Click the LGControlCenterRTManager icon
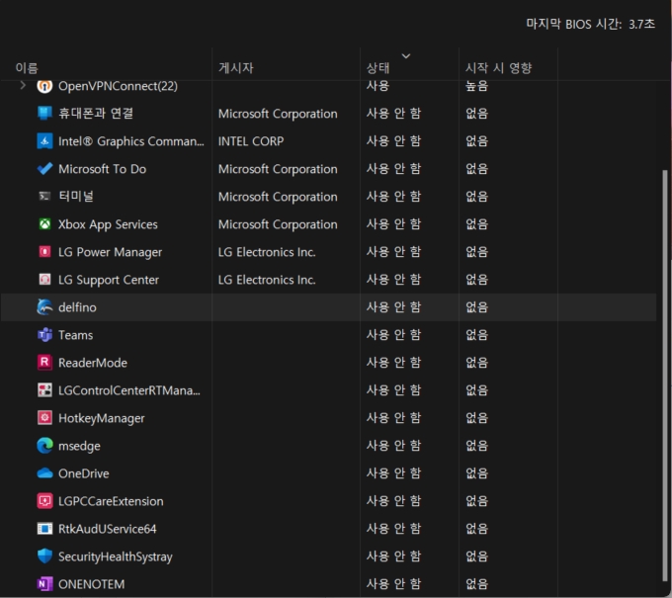 (44, 390)
